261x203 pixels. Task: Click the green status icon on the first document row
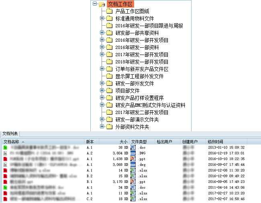pos(5,148)
